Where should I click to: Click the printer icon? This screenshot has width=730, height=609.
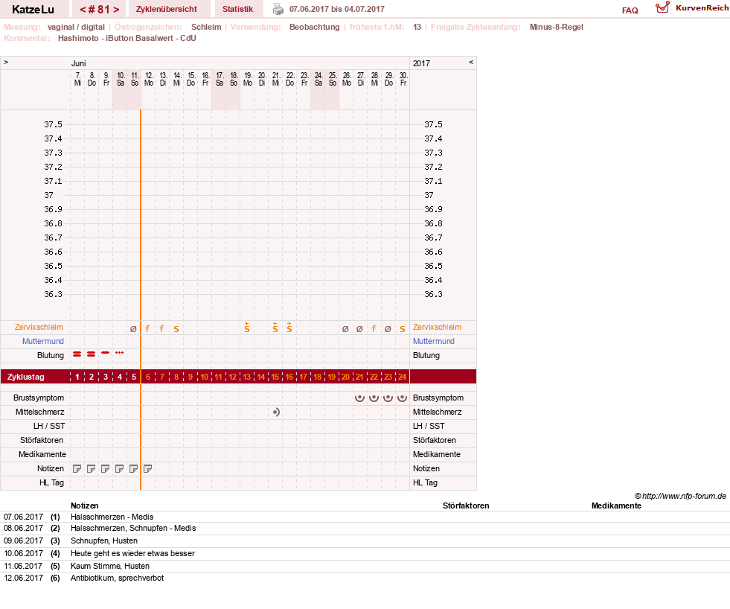coord(278,9)
